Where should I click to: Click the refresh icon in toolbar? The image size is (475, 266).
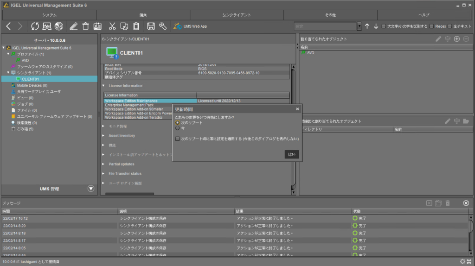(35, 26)
